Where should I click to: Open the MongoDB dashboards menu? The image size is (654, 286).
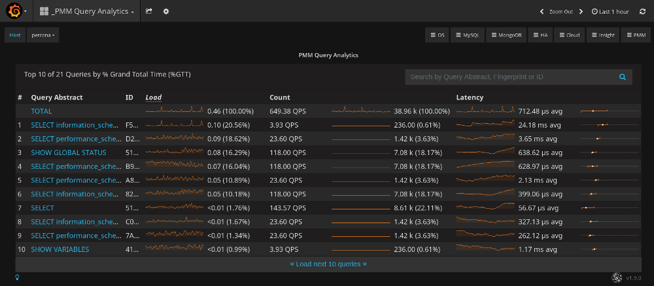506,35
